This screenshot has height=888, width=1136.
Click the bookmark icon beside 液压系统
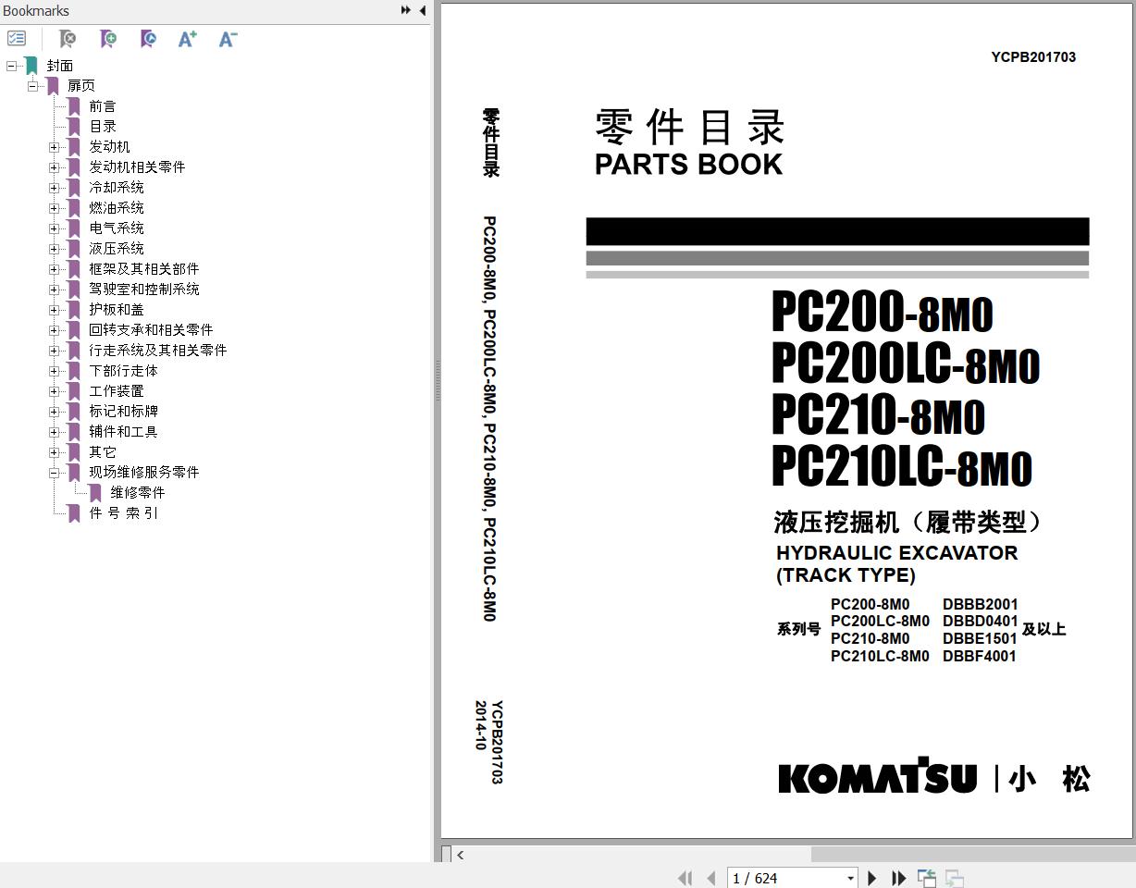pos(74,249)
